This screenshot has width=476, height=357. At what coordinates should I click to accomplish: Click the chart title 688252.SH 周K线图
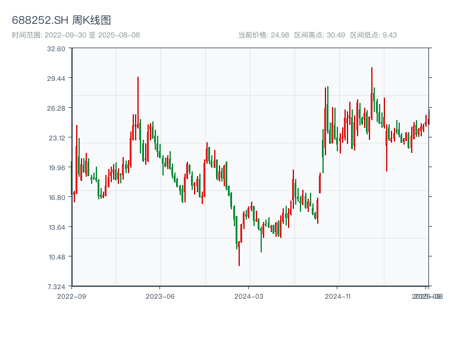click(x=61, y=20)
